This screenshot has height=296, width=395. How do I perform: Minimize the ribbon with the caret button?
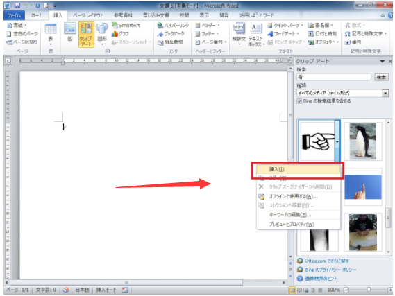coord(383,15)
